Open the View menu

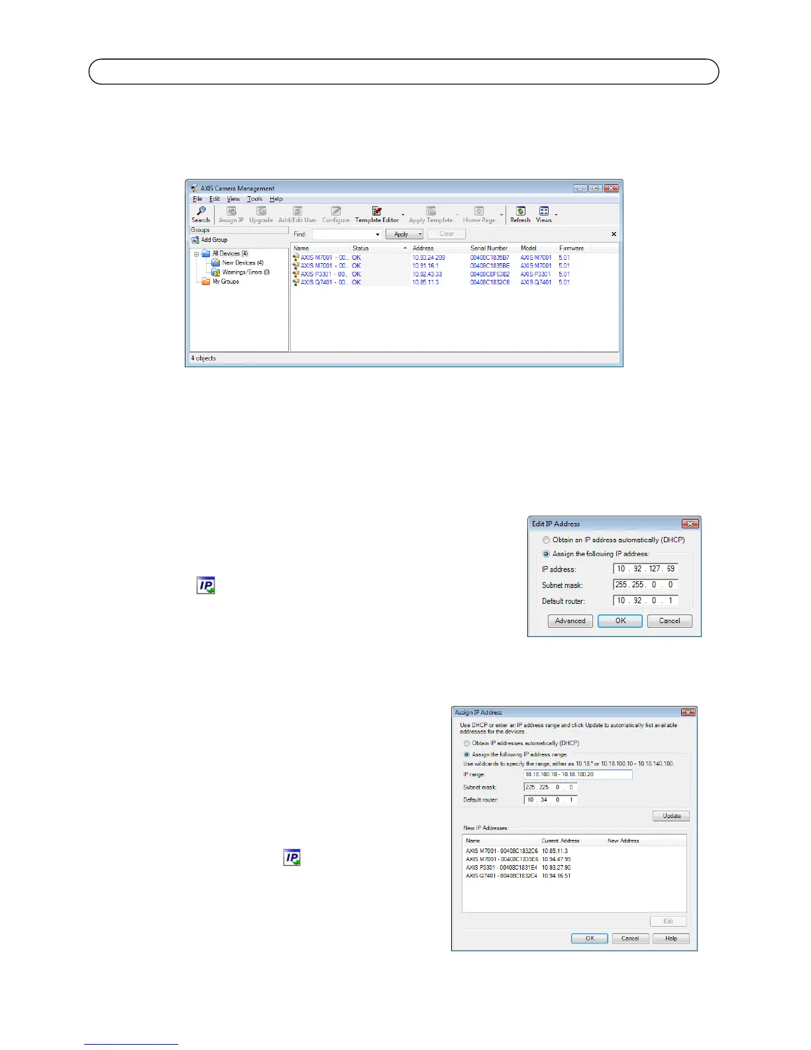coord(233,199)
